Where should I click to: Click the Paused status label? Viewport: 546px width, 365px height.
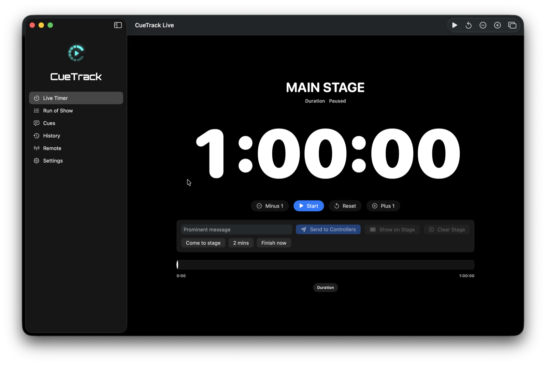point(337,101)
